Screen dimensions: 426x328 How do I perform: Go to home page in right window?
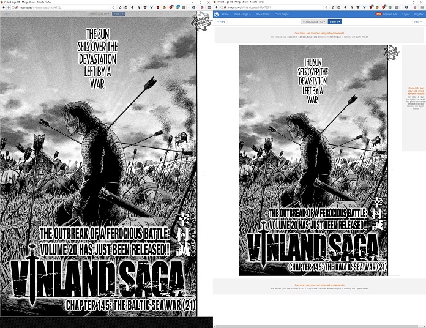(x=351, y=7)
